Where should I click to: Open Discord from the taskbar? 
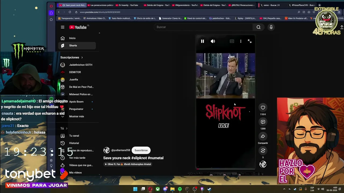165,189
